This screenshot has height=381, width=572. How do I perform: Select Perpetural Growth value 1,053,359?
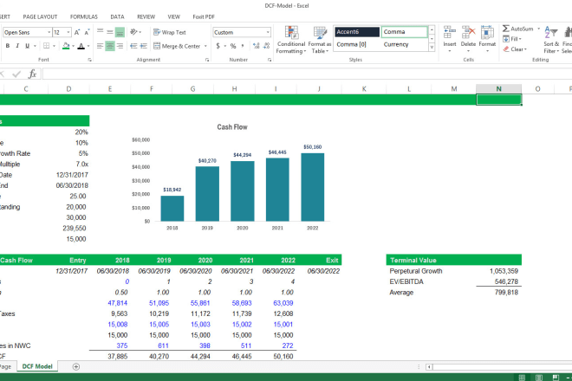[x=504, y=271]
